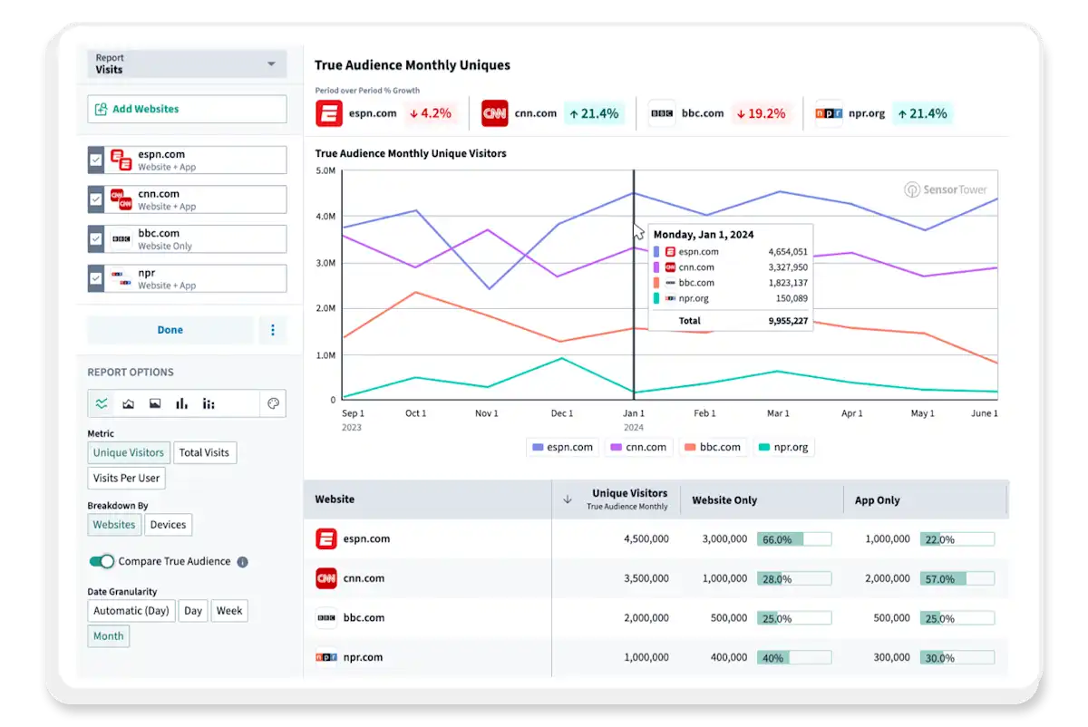The image size is (1088, 727).
Task: Click the 3,500,000 cnn.com visitors value
Action: (646, 578)
